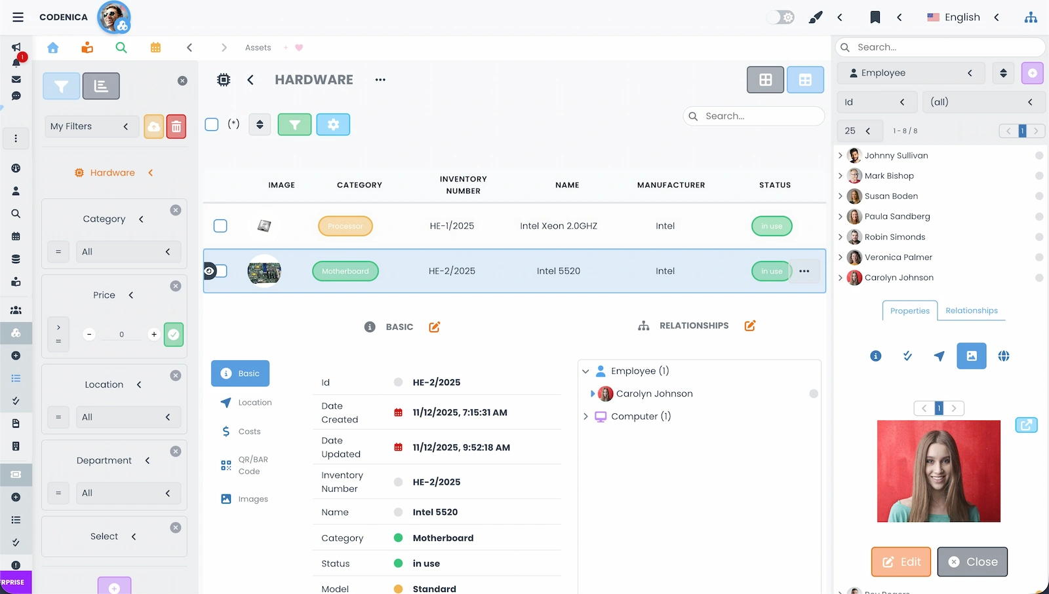
Task: Type in the table Search field
Action: [754, 116]
